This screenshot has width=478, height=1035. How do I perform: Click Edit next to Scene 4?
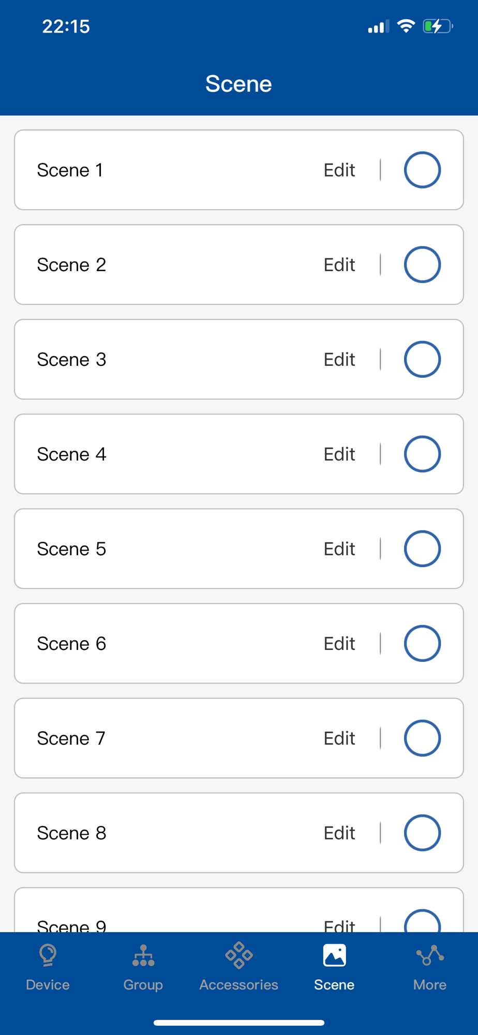(339, 454)
